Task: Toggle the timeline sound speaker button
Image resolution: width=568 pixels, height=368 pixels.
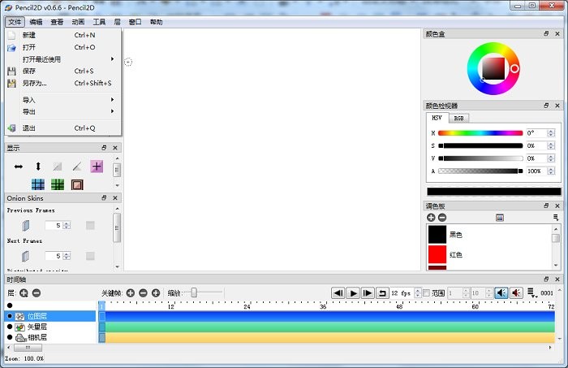Action: [x=501, y=292]
